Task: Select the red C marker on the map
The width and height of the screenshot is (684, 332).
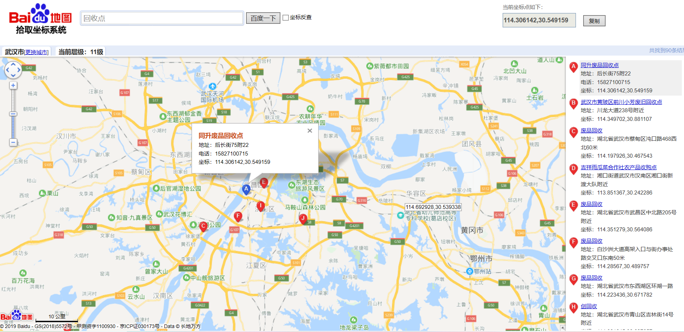Action: coord(203,226)
